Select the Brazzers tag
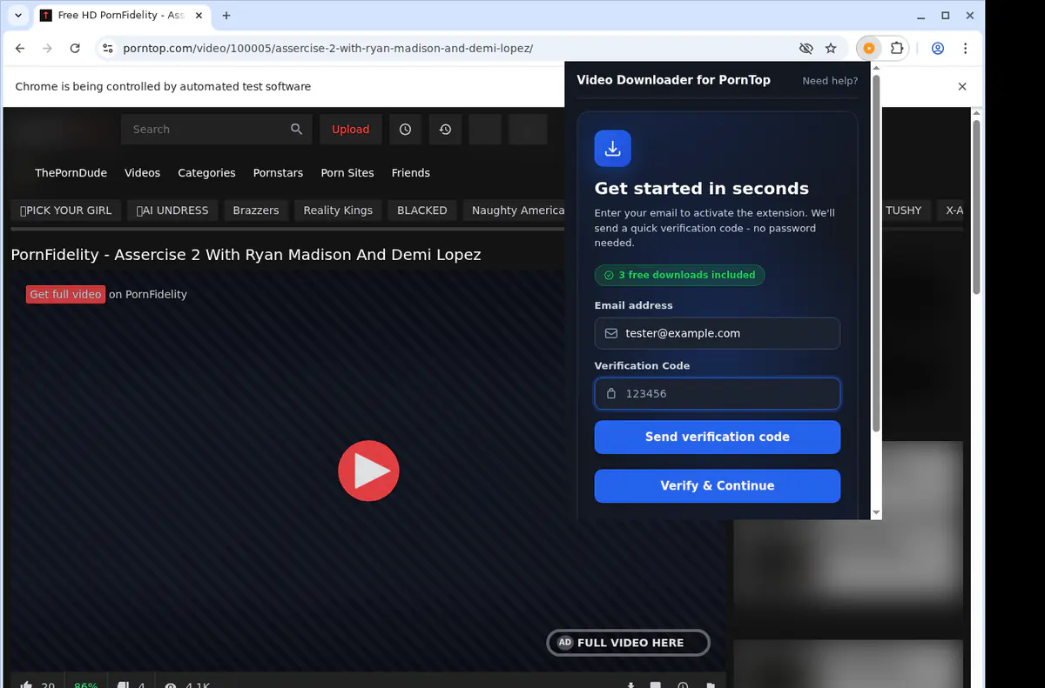1045x688 pixels. [x=256, y=210]
